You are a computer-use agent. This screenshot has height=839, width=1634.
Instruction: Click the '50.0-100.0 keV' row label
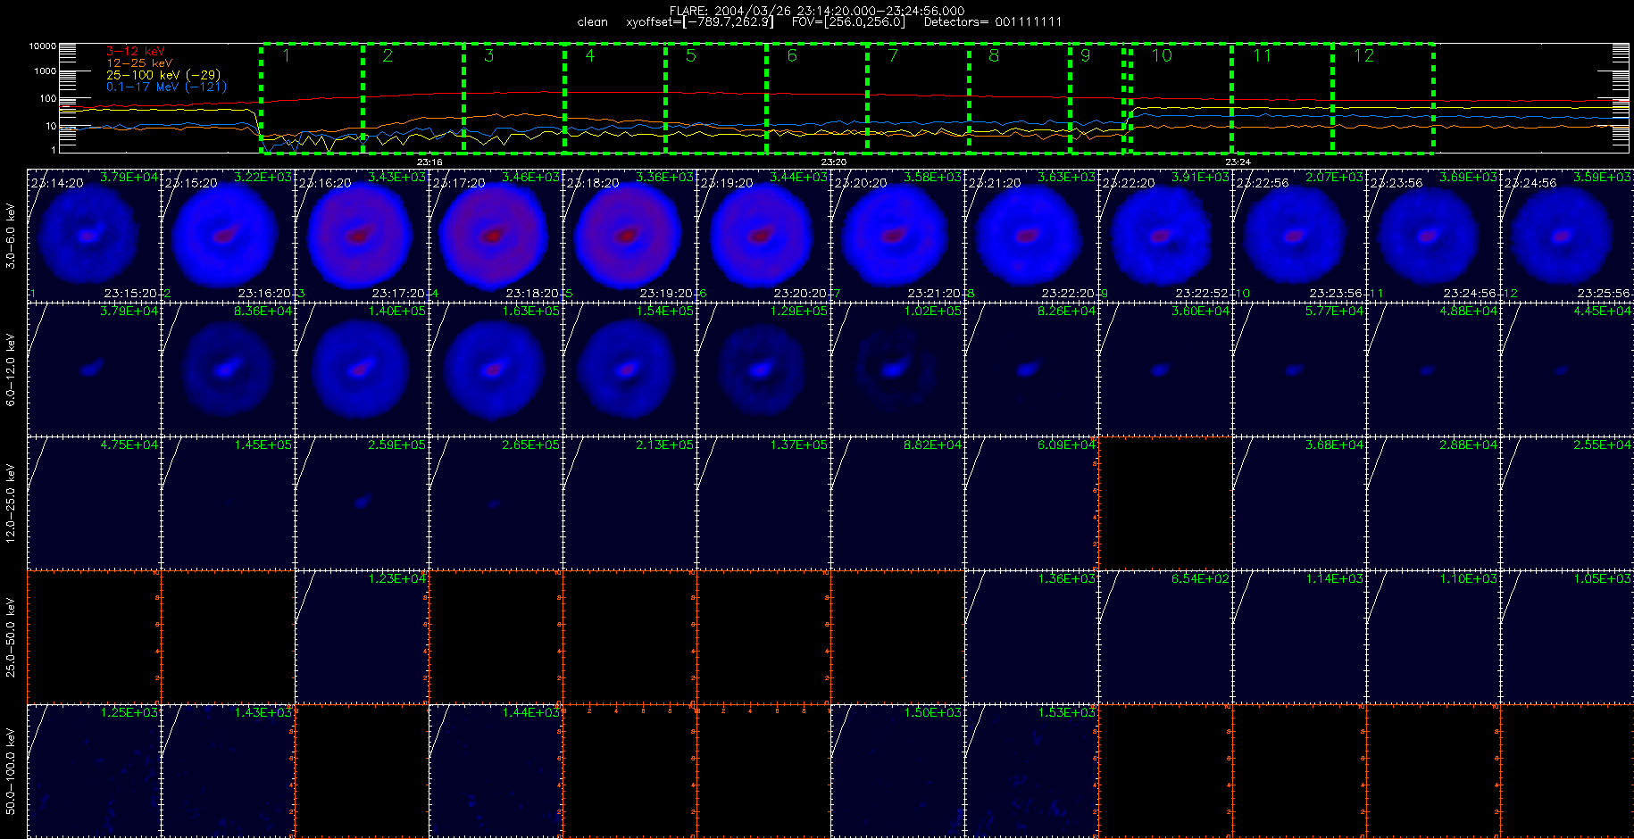11,771
